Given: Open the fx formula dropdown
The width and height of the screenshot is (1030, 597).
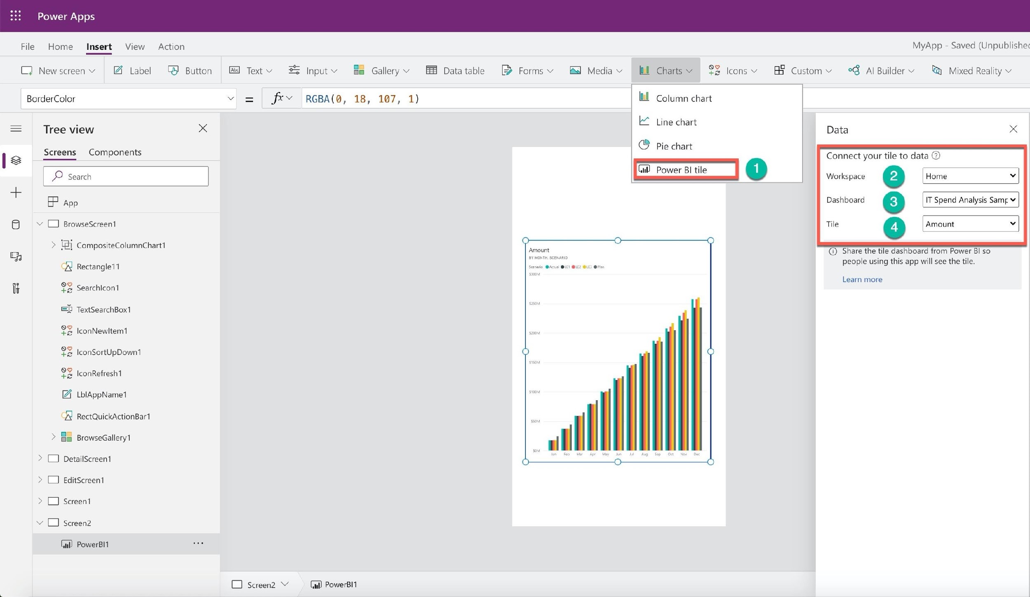Looking at the screenshot, I should click(282, 98).
